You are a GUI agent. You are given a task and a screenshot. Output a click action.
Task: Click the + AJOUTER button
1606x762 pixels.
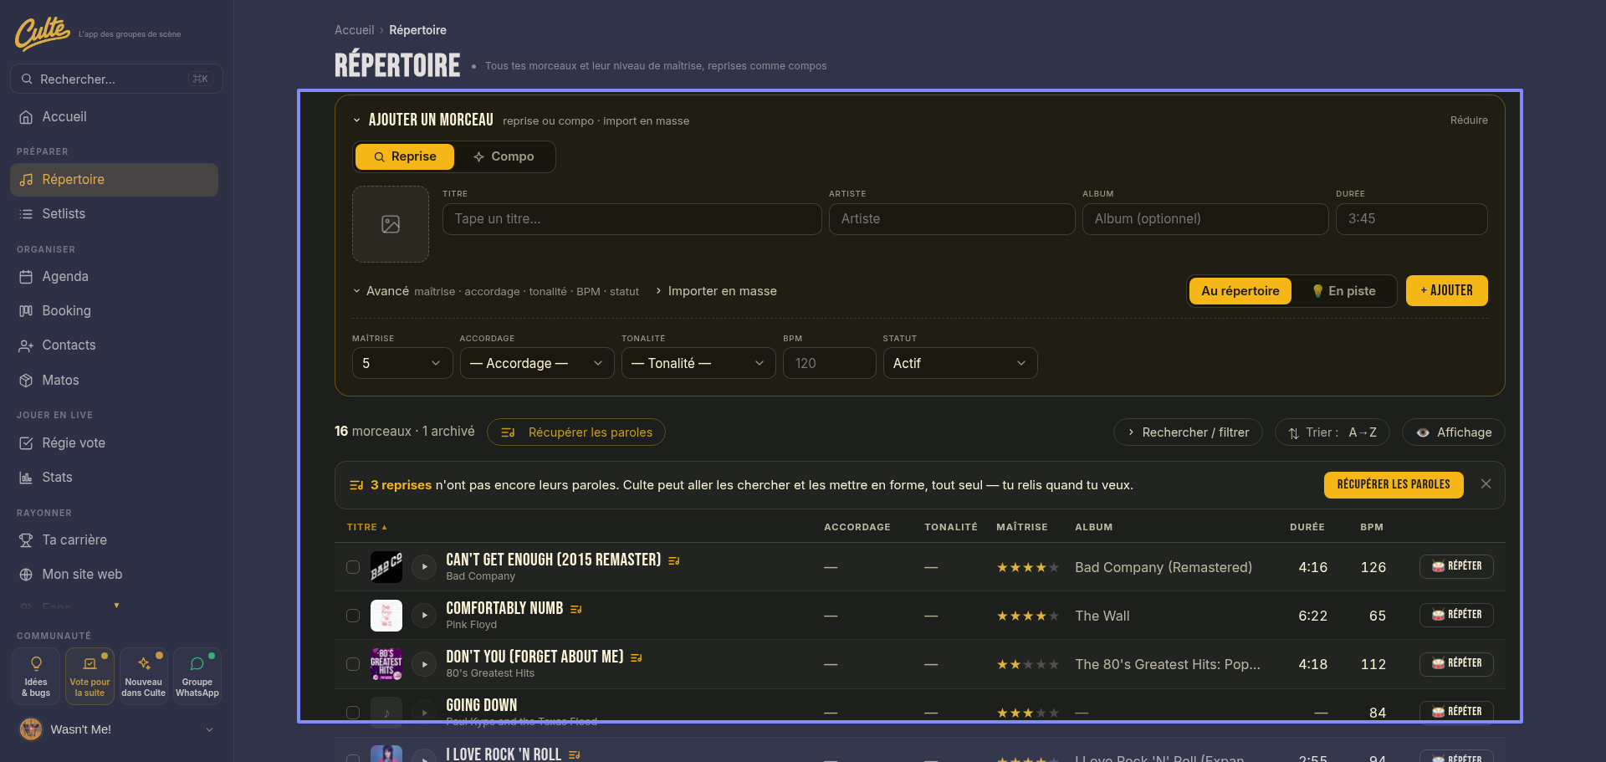[x=1447, y=290]
